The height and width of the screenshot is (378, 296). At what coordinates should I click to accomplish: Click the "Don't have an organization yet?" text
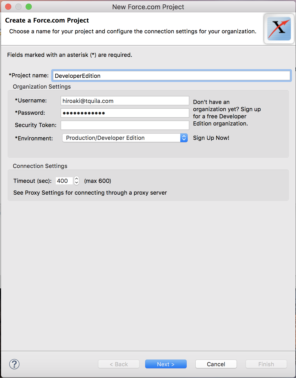227,113
